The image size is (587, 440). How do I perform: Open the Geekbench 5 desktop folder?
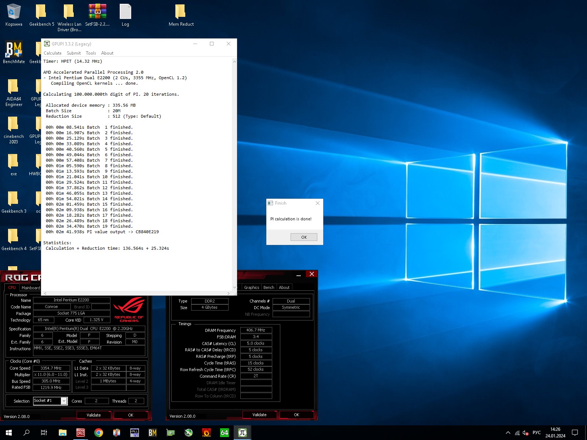pyautogui.click(x=41, y=15)
